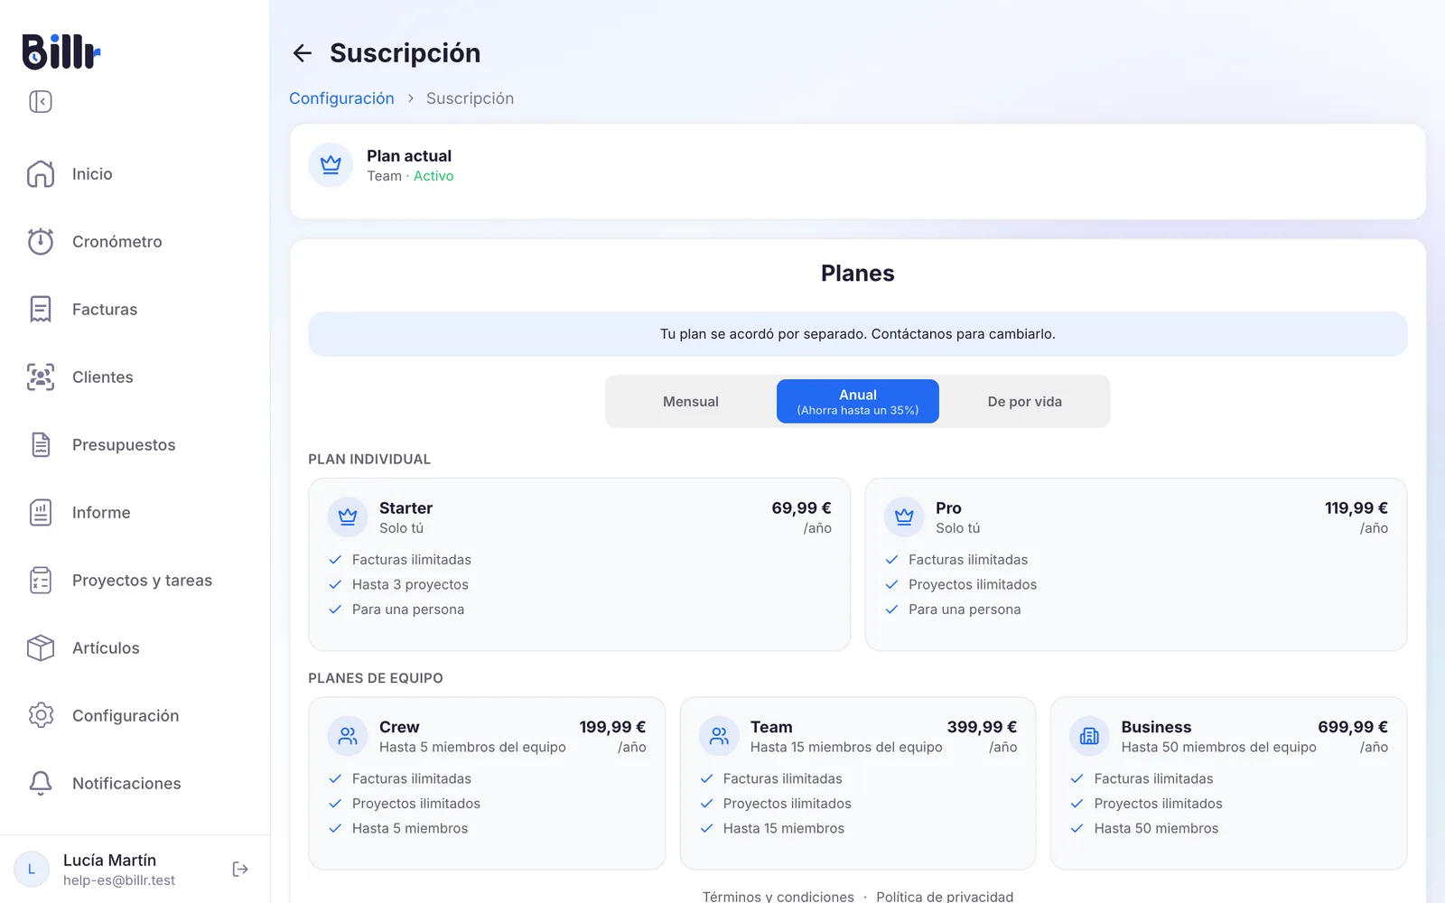The height and width of the screenshot is (903, 1445).
Task: Open the Informe report icon
Action: pyautogui.click(x=41, y=512)
